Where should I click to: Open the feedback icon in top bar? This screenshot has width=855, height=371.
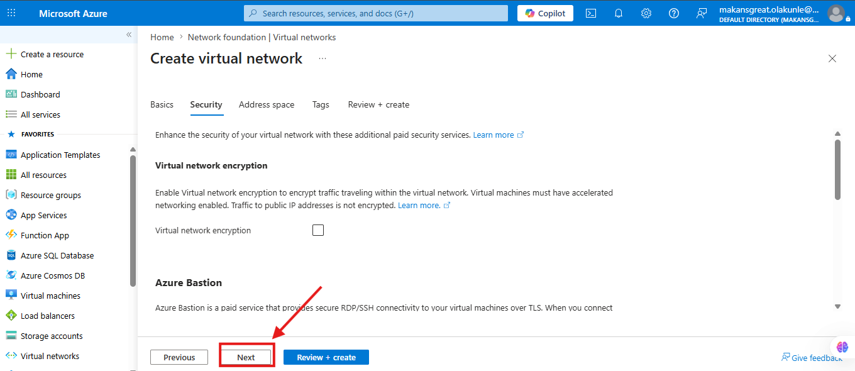click(x=702, y=13)
